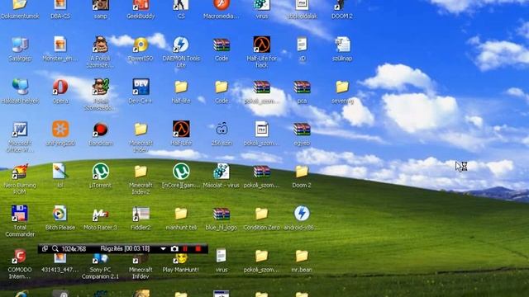Open the manhunt teli folder
Image resolution: width=529 pixels, height=297 pixels.
point(181,214)
